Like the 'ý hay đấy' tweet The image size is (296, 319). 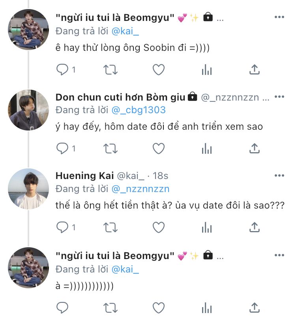coord(158,149)
